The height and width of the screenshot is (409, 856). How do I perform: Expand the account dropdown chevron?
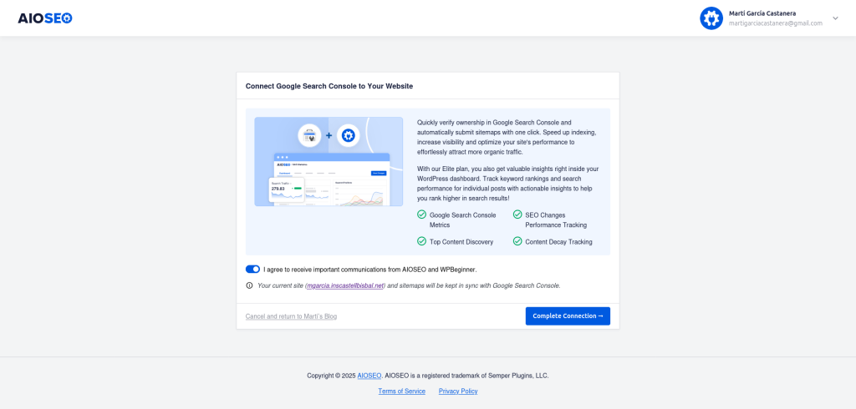[834, 18]
